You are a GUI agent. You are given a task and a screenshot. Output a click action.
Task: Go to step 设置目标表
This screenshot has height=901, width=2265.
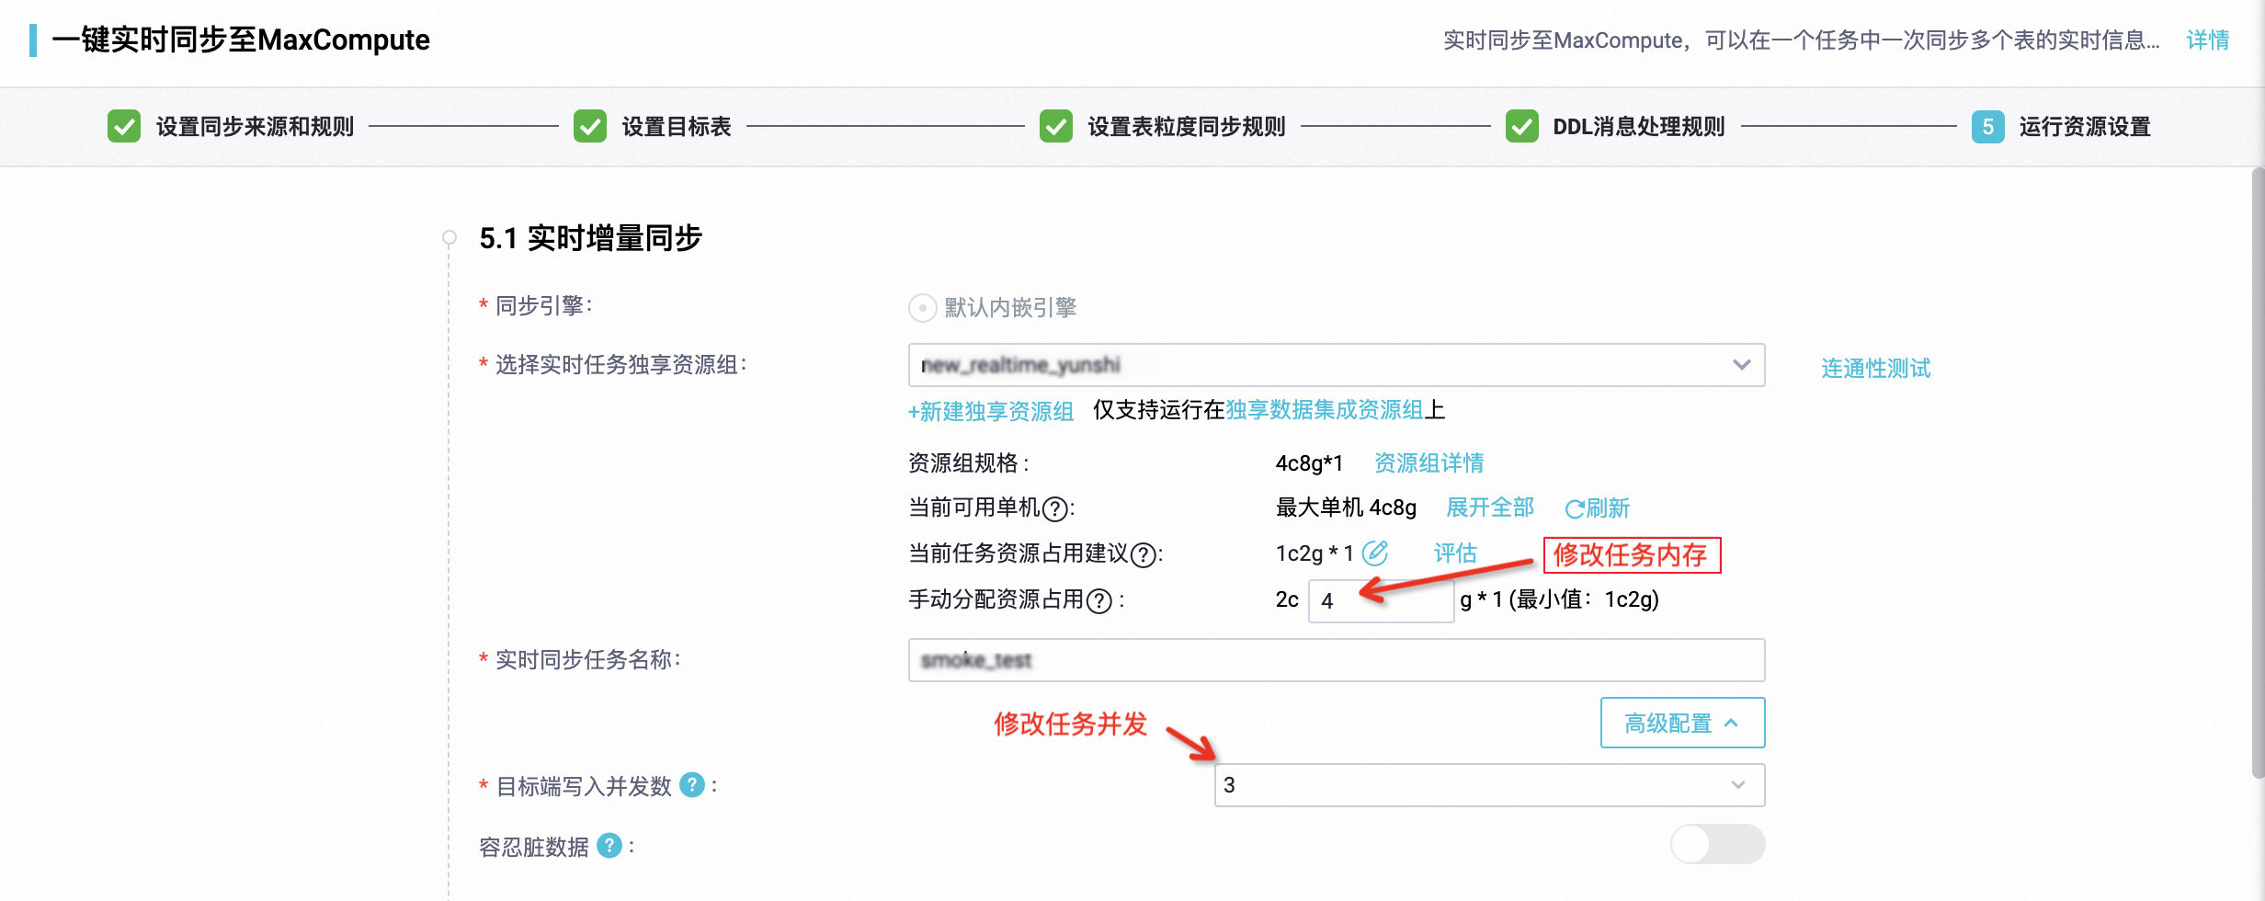677,126
